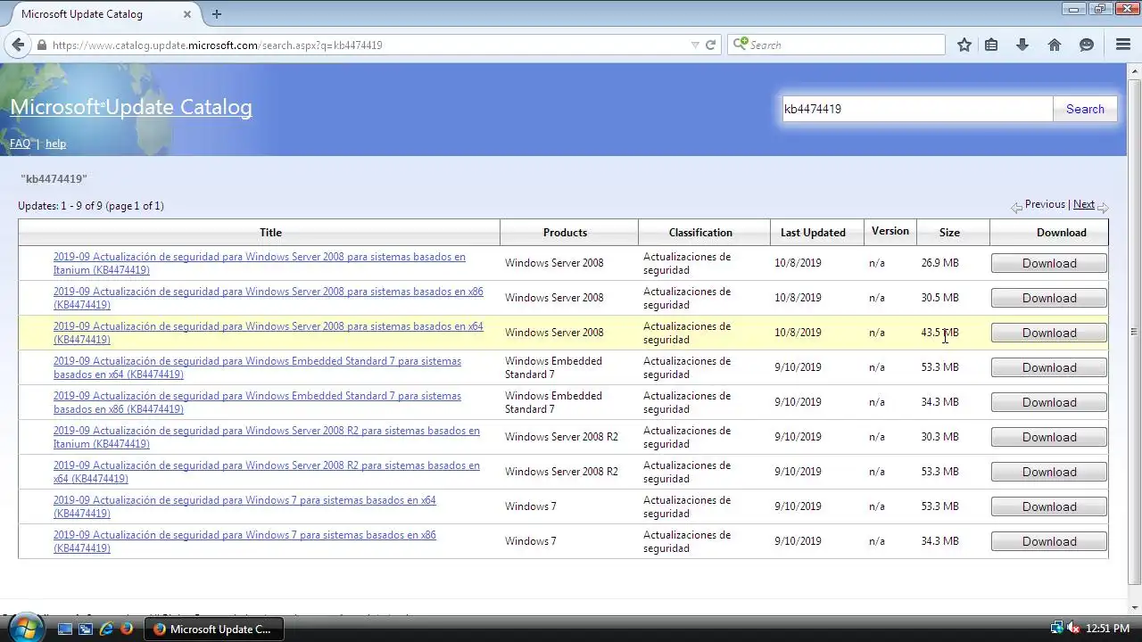This screenshot has height=642, width=1142.
Task: Click the search engine icon in search box
Action: (x=740, y=45)
